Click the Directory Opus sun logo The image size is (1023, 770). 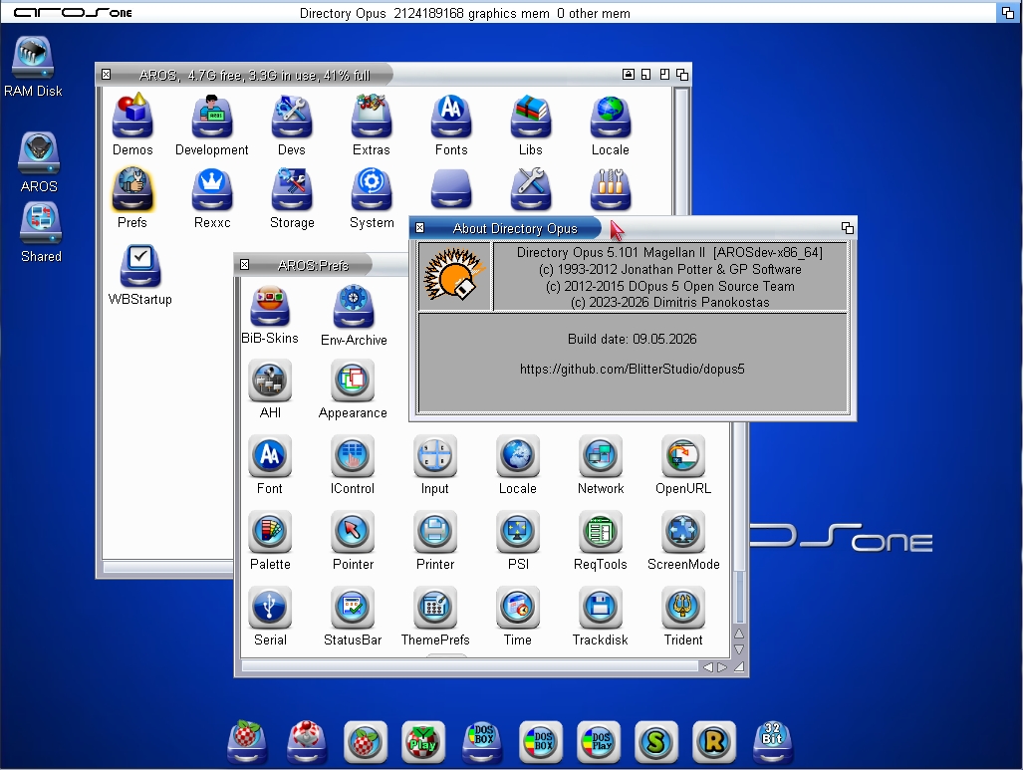(454, 275)
